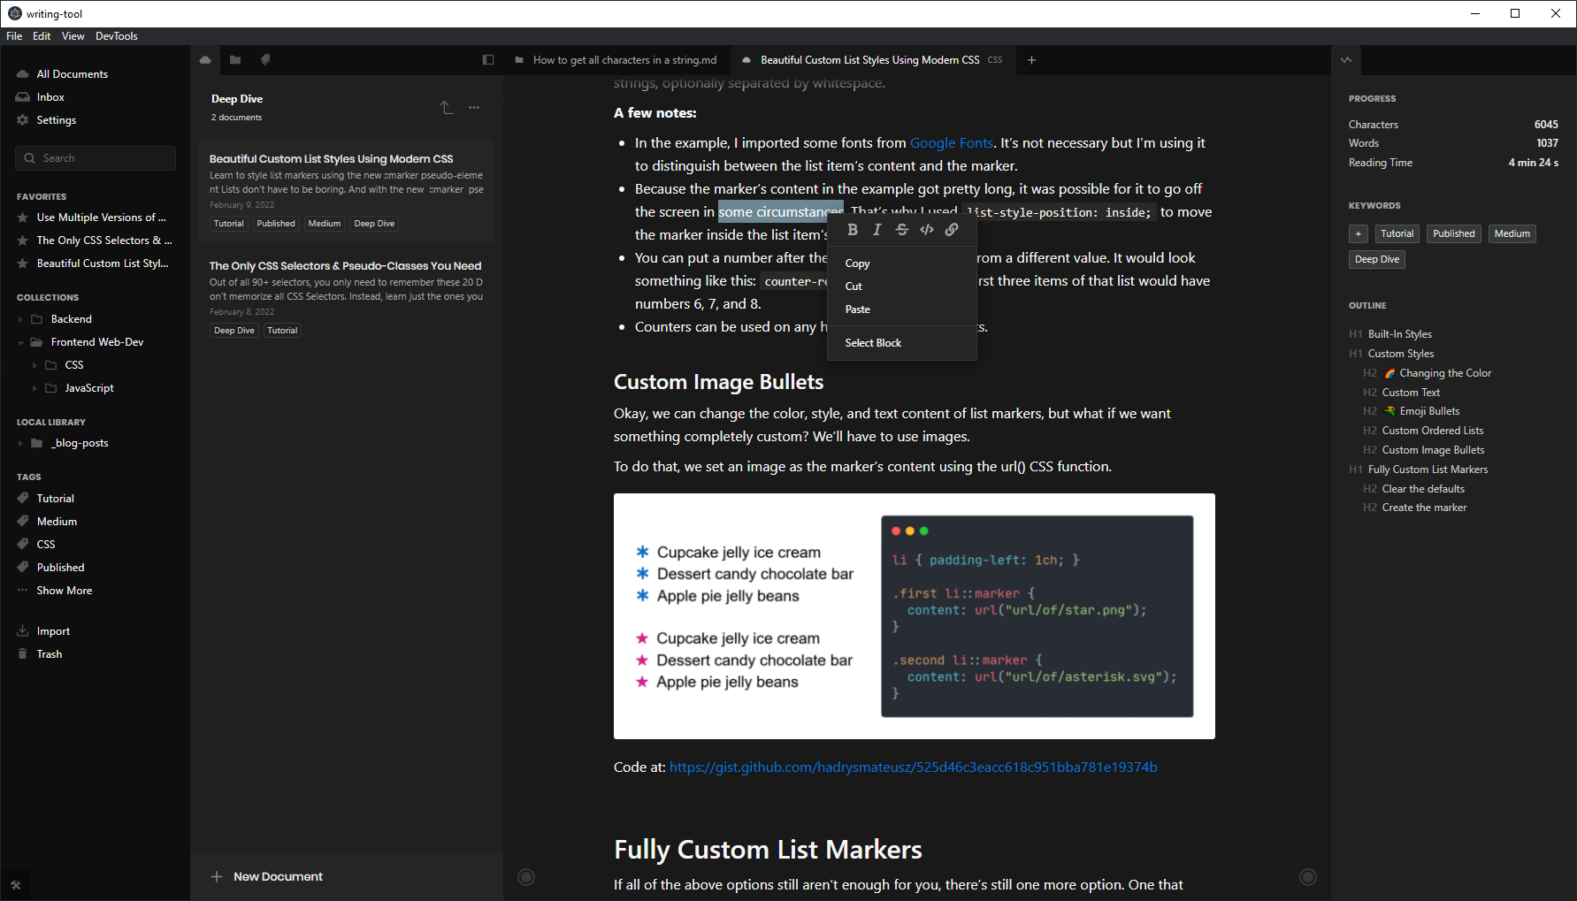Screen dimensions: 1577x901
Task: Open the Google Fonts link
Action: (951, 143)
